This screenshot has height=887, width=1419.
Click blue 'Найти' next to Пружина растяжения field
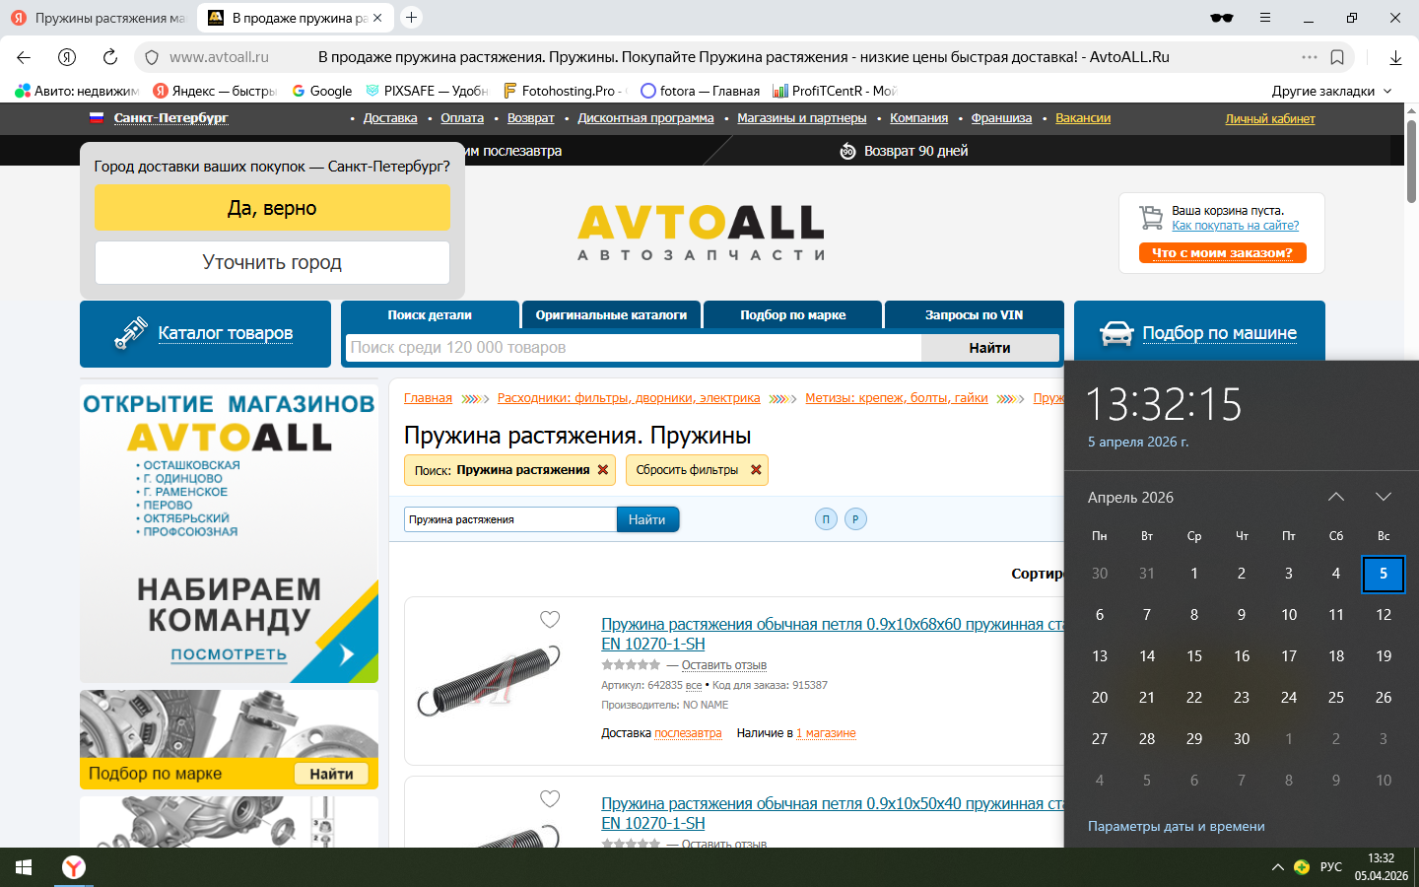tap(647, 519)
